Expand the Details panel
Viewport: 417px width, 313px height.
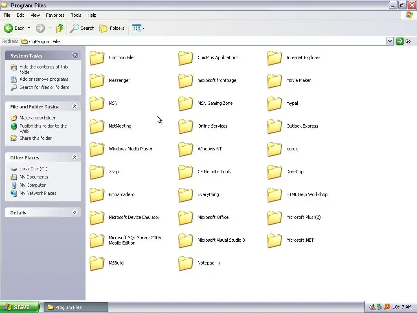pos(75,212)
